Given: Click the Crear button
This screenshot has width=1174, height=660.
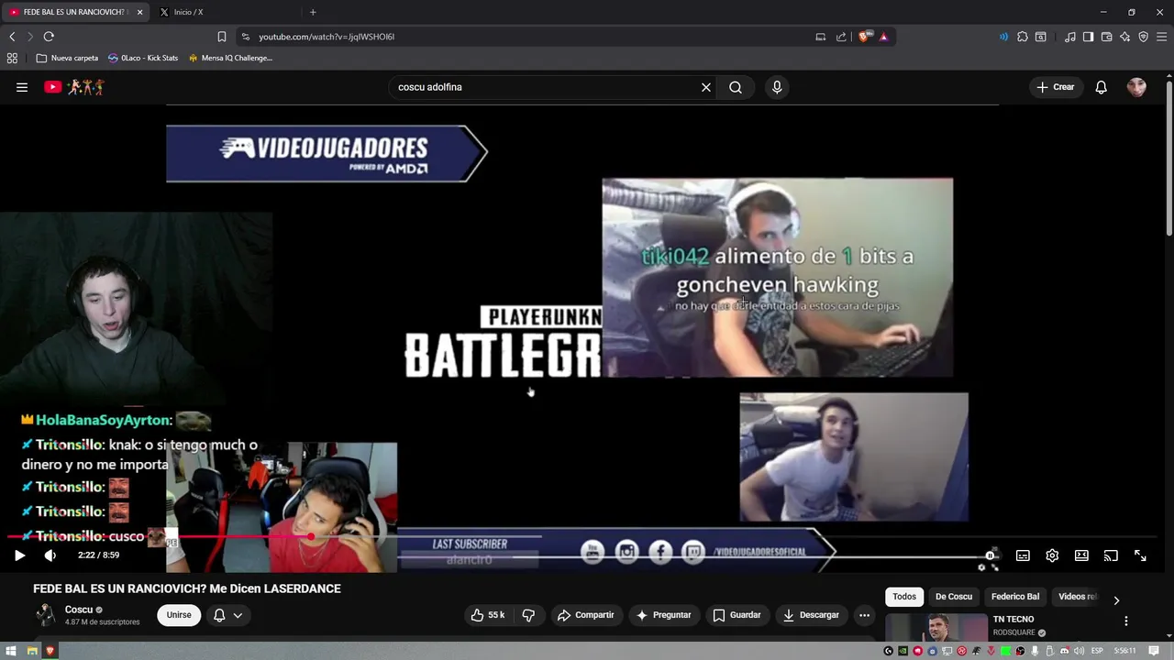Looking at the screenshot, I should [x=1055, y=87].
